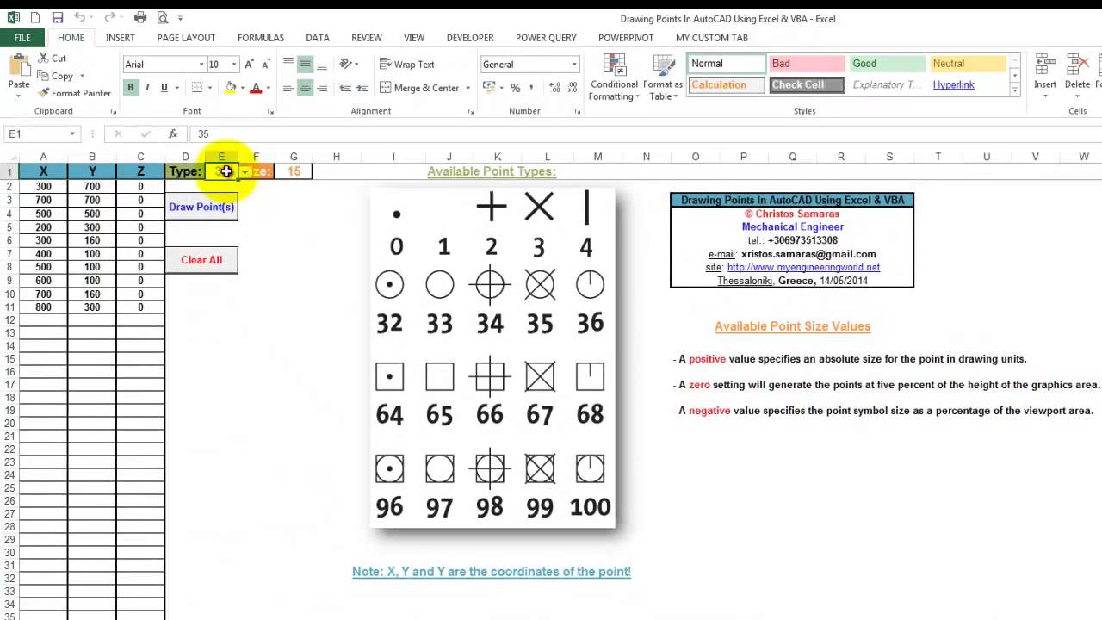Apply the Bad cell style
The image size is (1102, 620).
tap(807, 64)
